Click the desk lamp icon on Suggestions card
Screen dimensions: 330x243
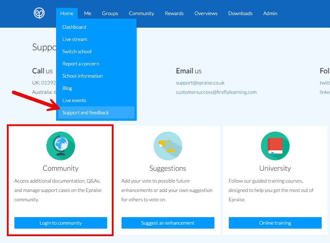tap(168, 146)
